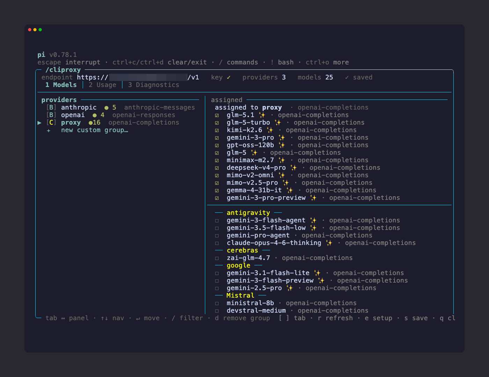Check the devstral-medium checkbox
The image size is (489, 377).
point(217,311)
